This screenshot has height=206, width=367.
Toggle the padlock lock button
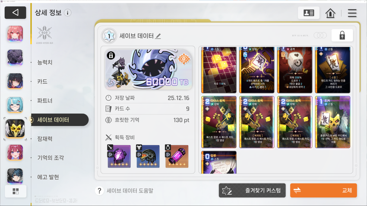[342, 35]
